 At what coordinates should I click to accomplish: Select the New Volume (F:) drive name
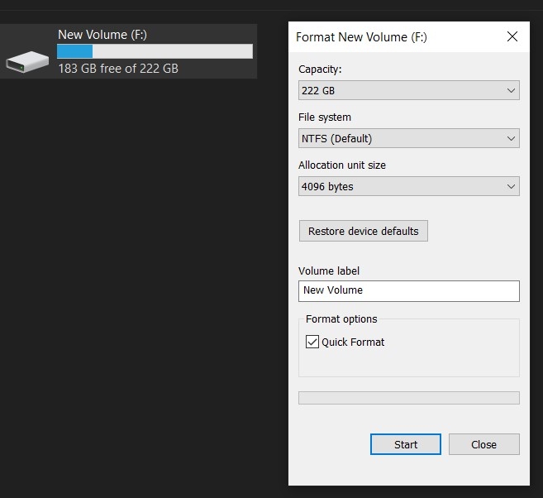pyautogui.click(x=102, y=35)
